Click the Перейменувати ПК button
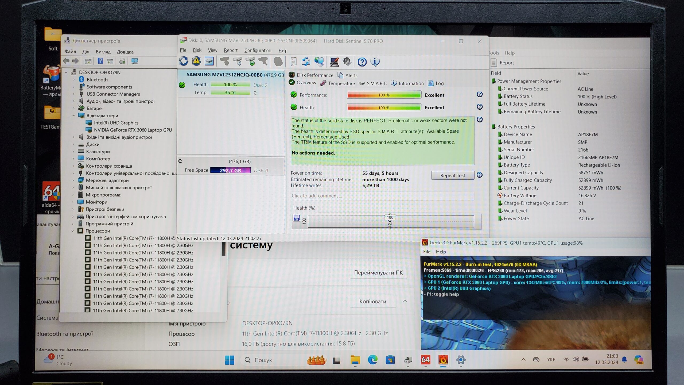The image size is (684, 385). (378, 273)
